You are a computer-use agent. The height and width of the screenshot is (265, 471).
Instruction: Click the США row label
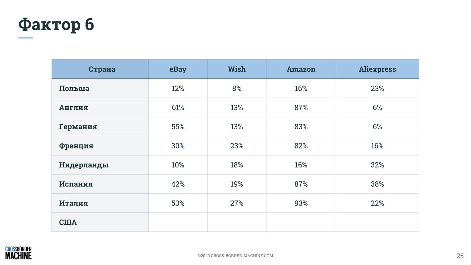pyautogui.click(x=68, y=223)
